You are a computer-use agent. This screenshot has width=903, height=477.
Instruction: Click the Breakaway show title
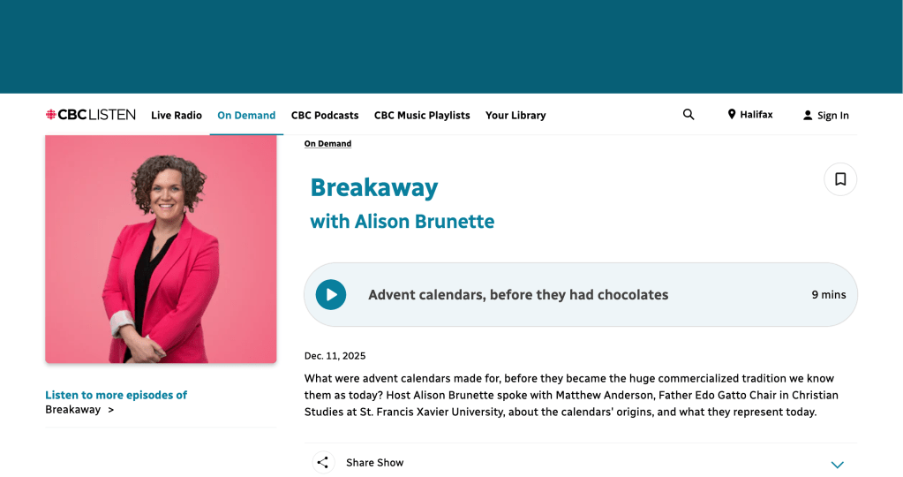click(374, 187)
